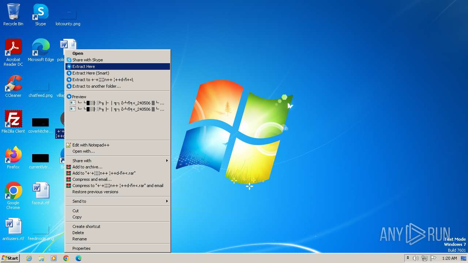Viewport: 468px width, 263px height.
Task: Open Recycle Bin desktop icon
Action: coord(13,15)
